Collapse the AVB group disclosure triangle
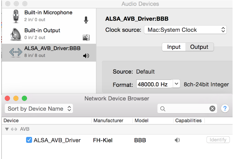Screen dimensions: 236x159 (x=7, y=129)
